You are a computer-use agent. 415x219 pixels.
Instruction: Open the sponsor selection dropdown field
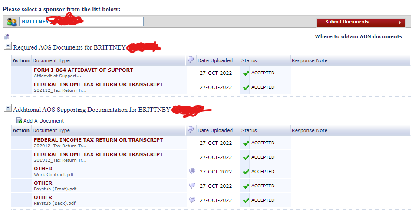pyautogui.click(x=81, y=22)
